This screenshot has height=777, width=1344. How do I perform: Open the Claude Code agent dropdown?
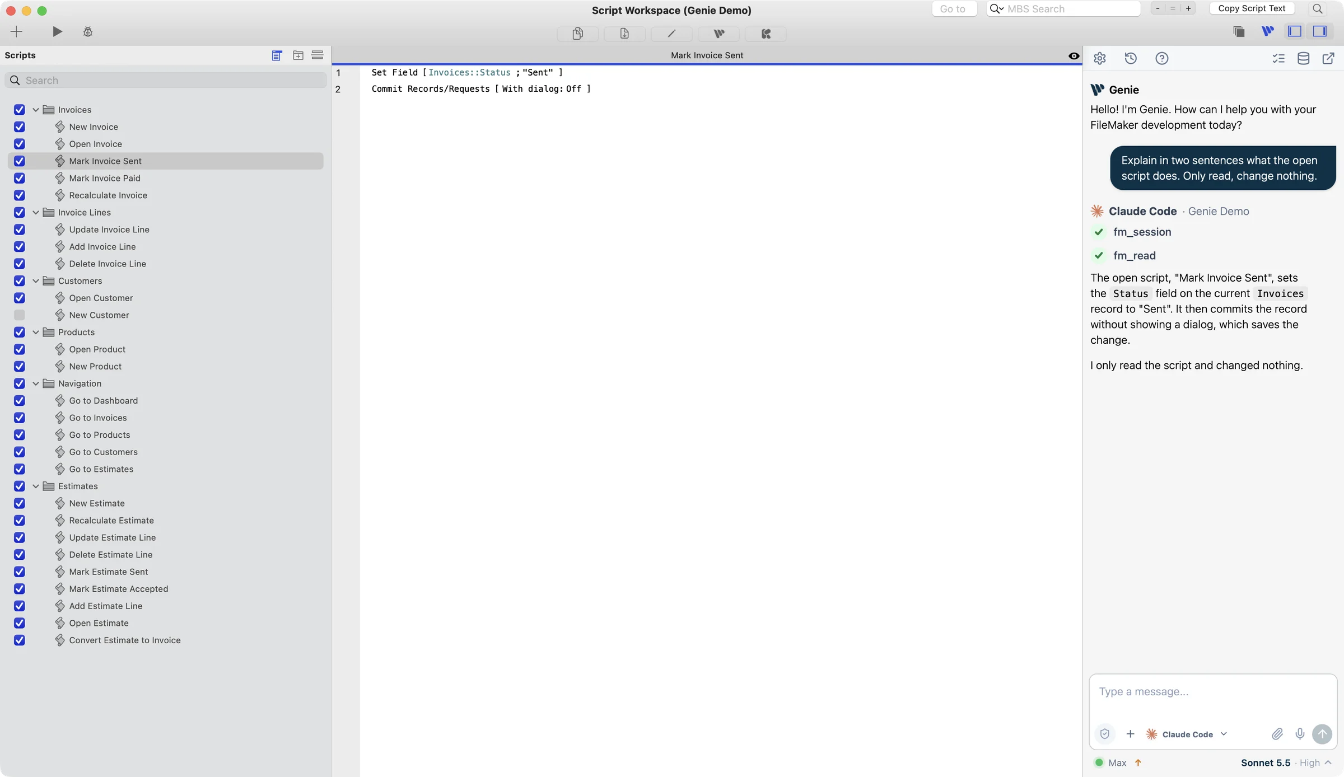1187,734
